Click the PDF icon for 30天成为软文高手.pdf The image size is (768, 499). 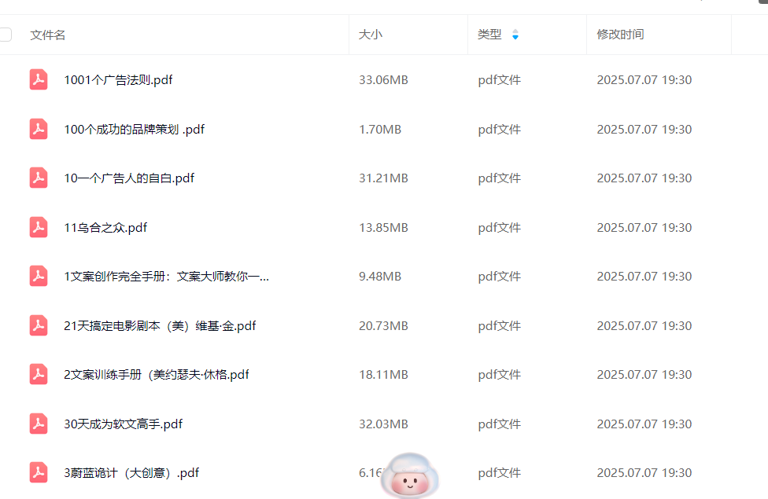tap(39, 424)
